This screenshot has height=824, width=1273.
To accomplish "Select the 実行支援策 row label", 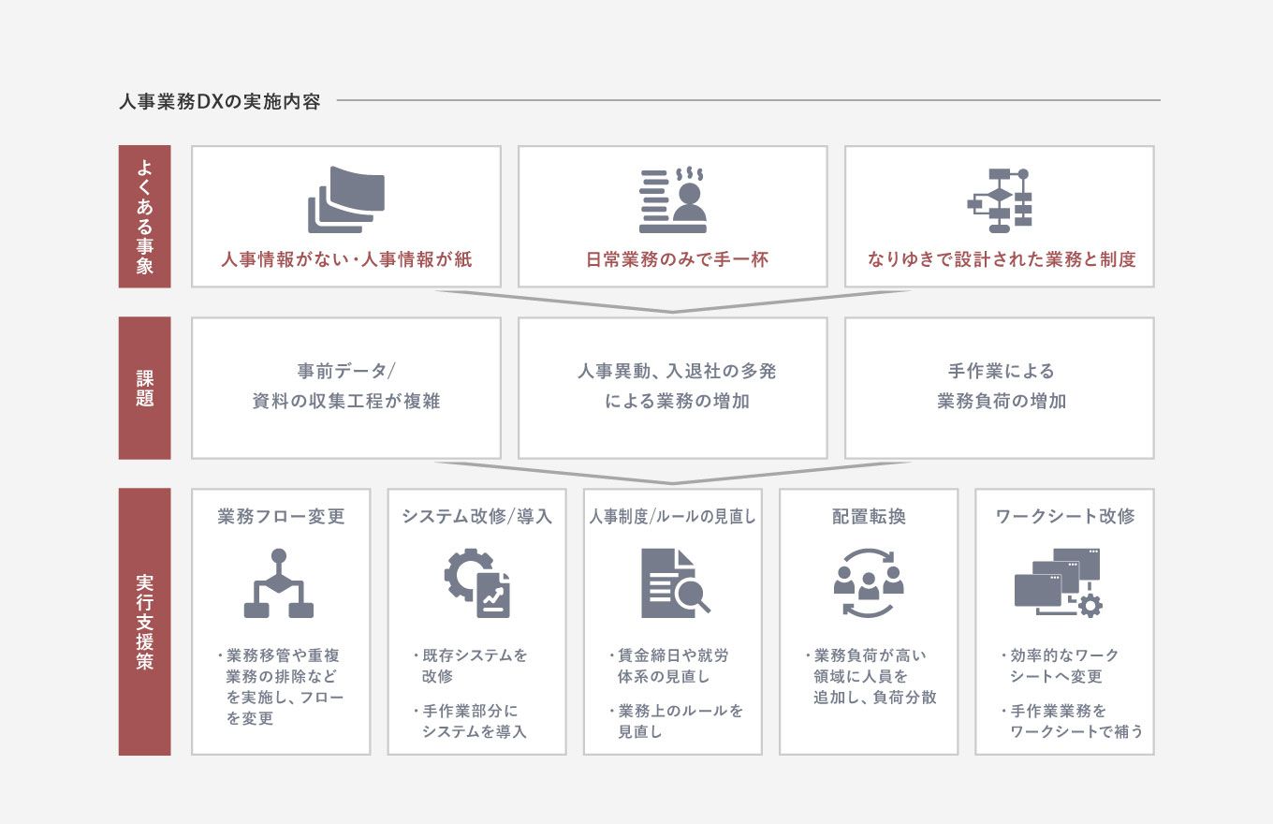I will point(144,622).
